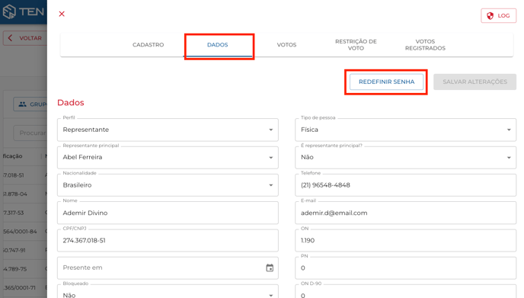Open the VOTOS tab
The height and width of the screenshot is (298, 524).
tap(286, 45)
